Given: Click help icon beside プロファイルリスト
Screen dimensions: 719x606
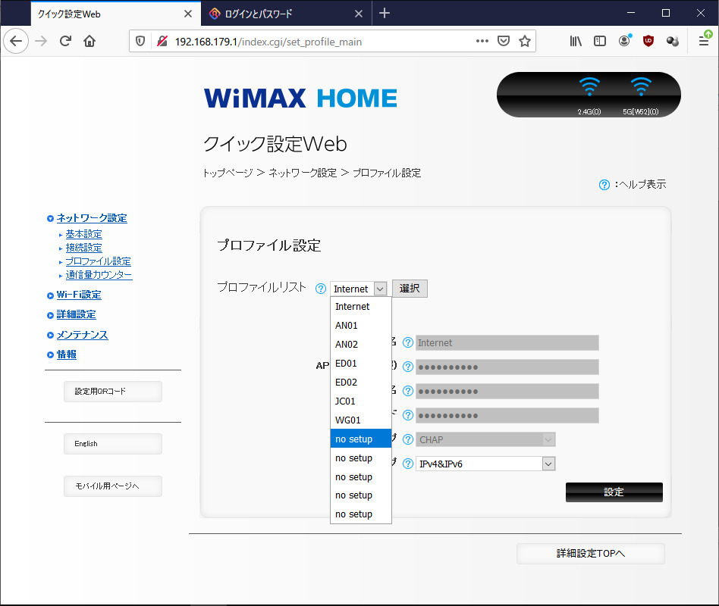Looking at the screenshot, I should point(320,289).
